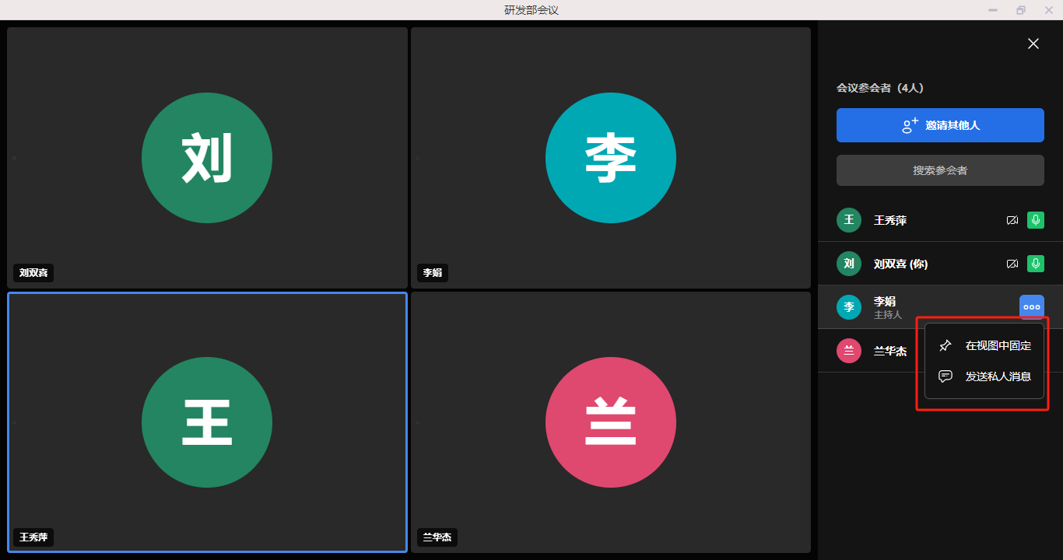Click 王秀萍's highlighted video tile
Viewport: 1063px width, 560px height.
point(207,422)
